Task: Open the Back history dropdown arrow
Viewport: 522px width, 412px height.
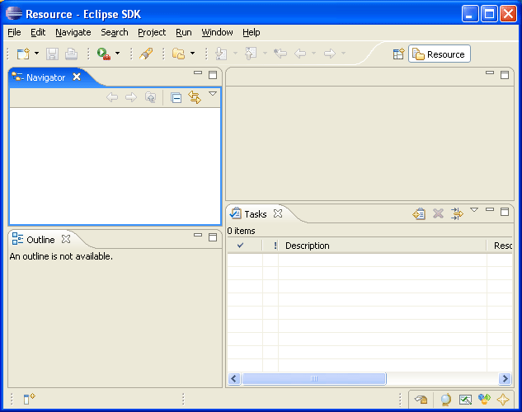Action: coord(313,54)
